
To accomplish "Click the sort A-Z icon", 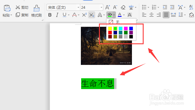I will (191, 7).
